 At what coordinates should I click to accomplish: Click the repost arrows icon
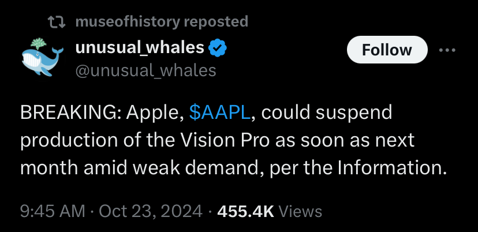[55, 22]
